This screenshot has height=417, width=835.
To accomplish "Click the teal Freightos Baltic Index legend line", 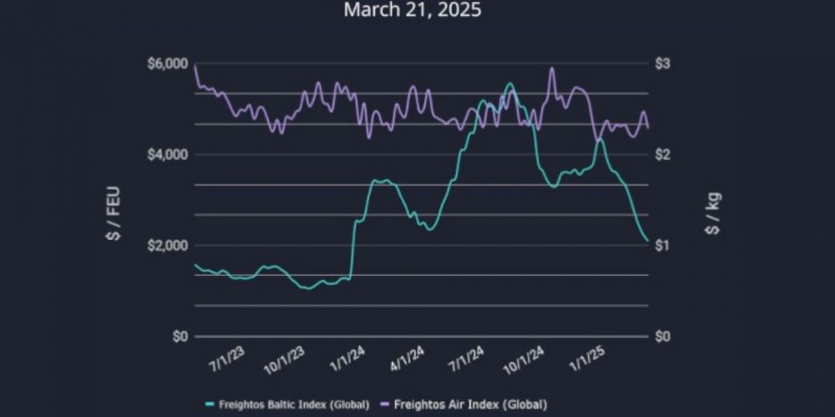I will click(209, 404).
